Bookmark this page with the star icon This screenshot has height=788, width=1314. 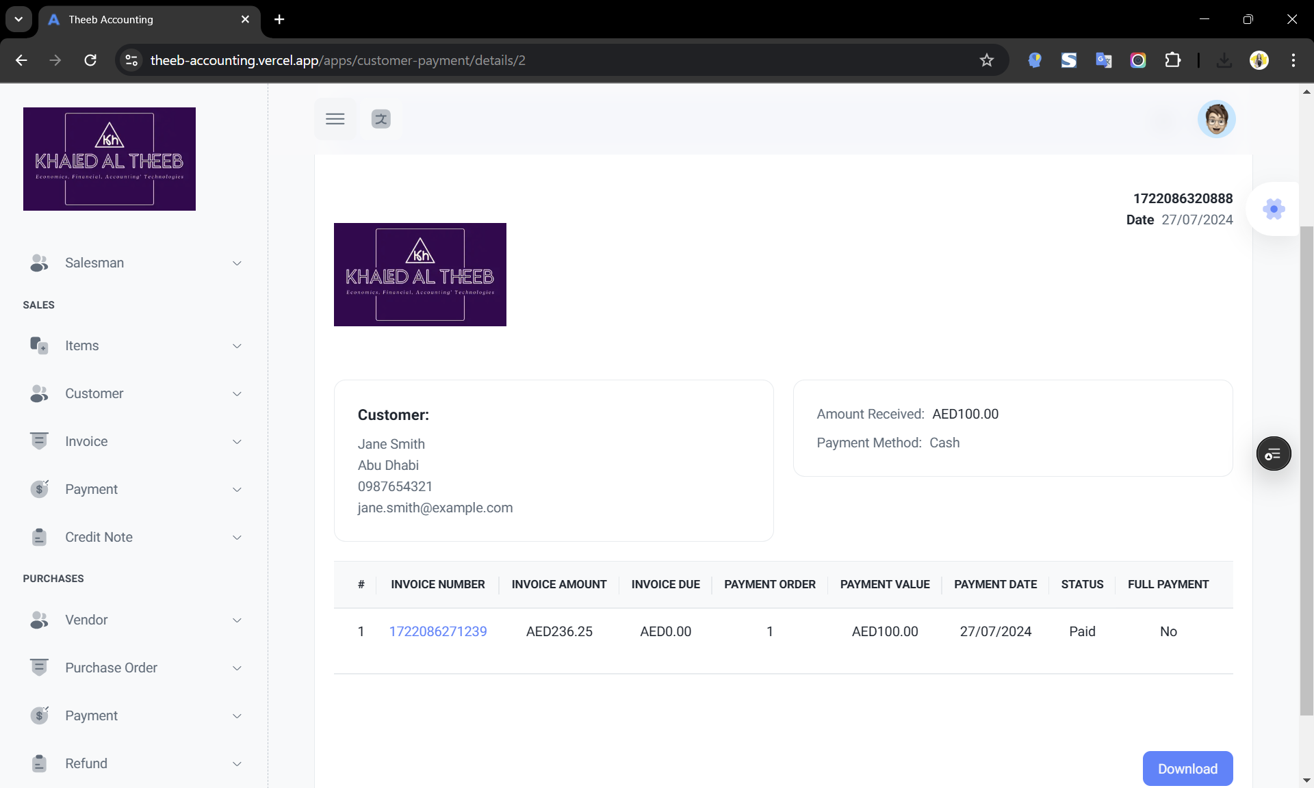coord(986,60)
